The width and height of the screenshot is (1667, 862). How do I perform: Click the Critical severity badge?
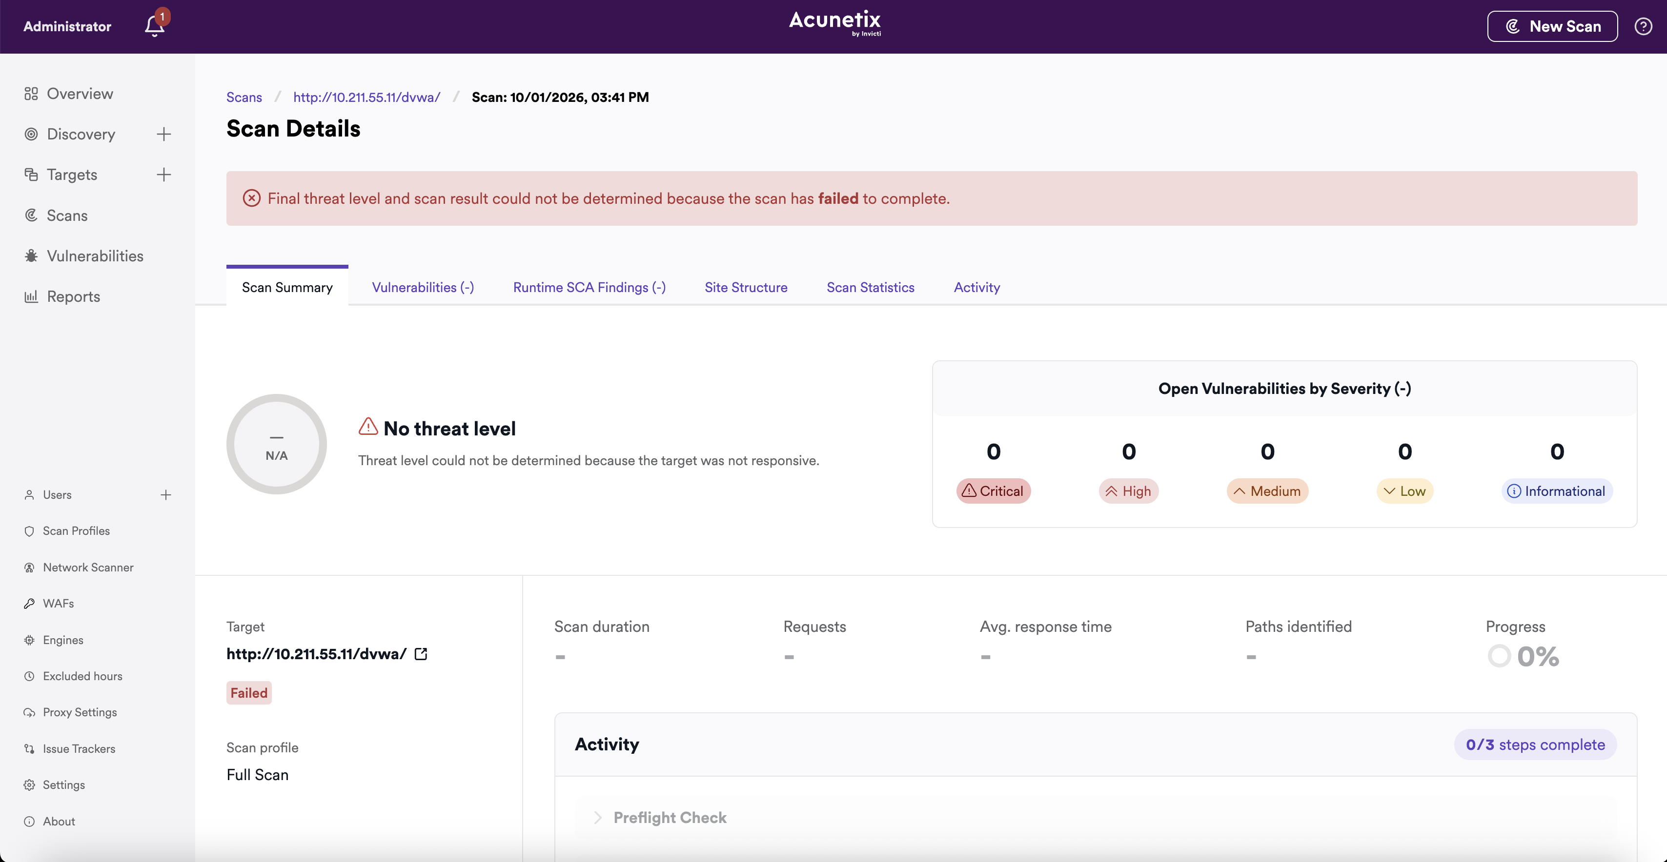pyautogui.click(x=993, y=491)
